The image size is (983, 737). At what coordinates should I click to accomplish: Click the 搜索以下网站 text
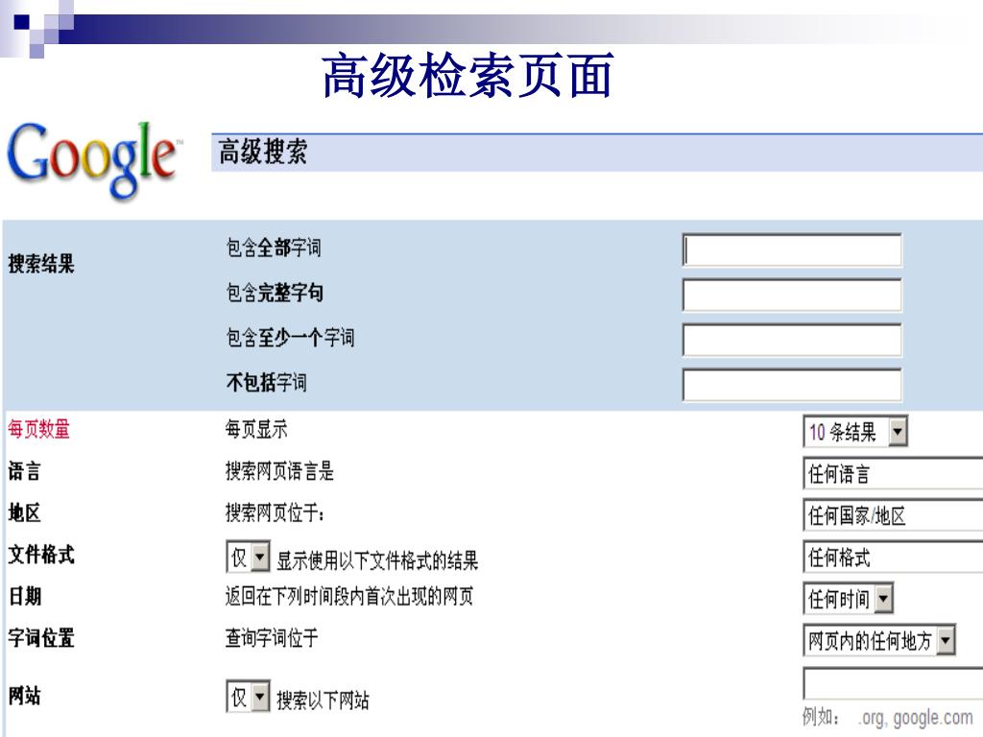point(323,700)
